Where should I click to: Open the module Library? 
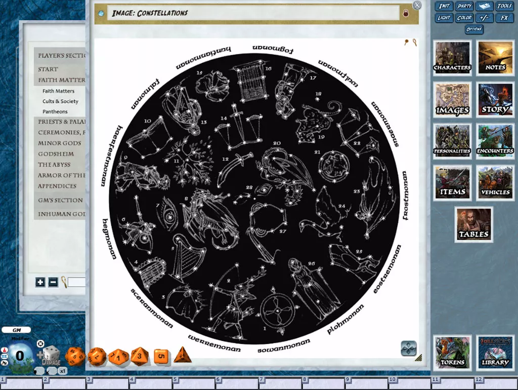pos(495,353)
